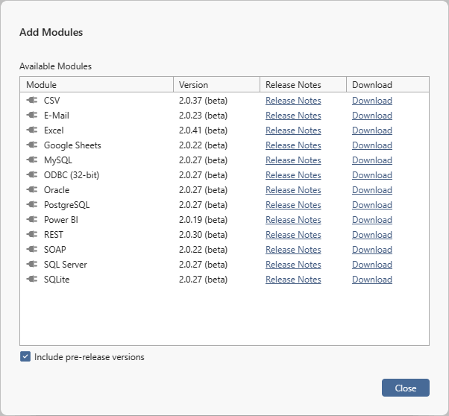
Task: Select the Excel module name
Action: pos(54,130)
